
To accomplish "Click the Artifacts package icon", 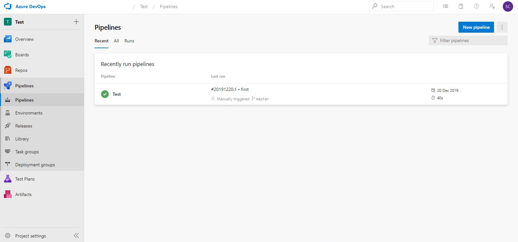I will click(x=8, y=194).
